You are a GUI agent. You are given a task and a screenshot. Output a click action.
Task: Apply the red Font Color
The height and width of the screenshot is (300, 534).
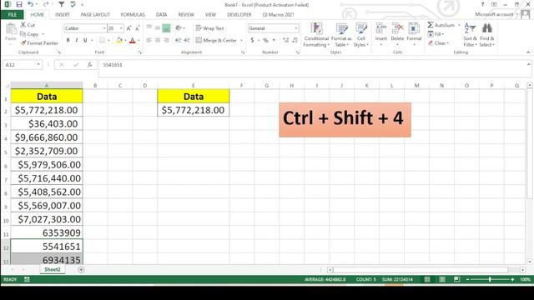(133, 40)
